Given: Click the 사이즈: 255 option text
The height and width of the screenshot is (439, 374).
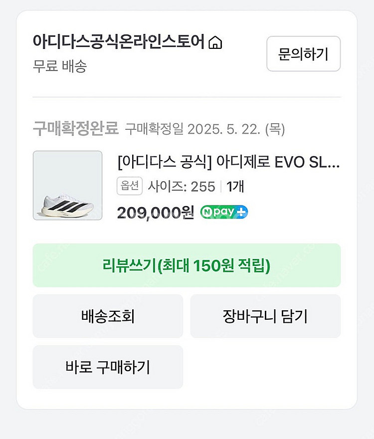Looking at the screenshot, I should tap(182, 187).
